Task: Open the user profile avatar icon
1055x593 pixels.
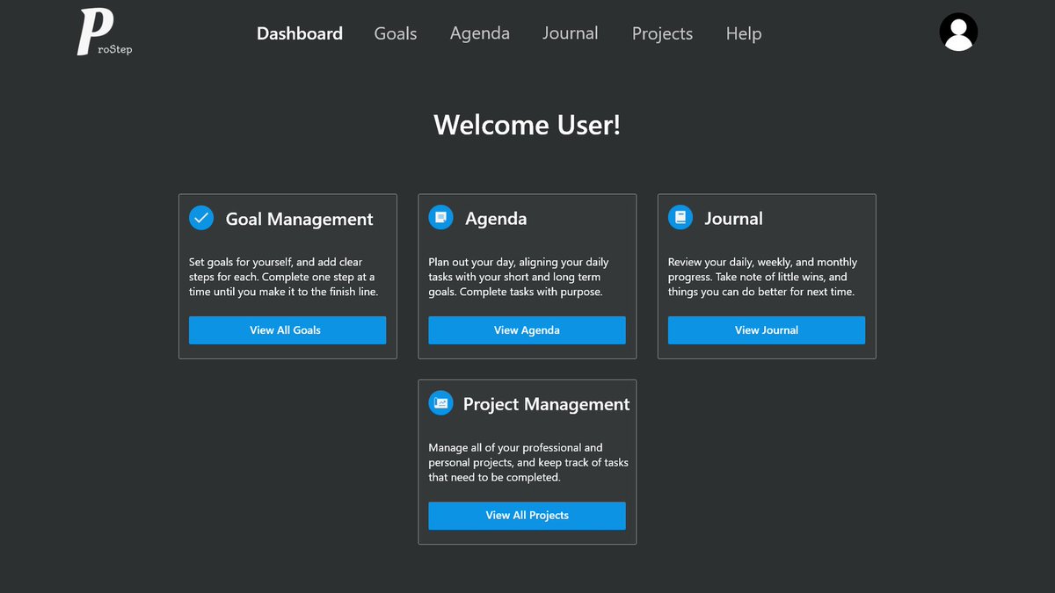Action: [x=958, y=32]
